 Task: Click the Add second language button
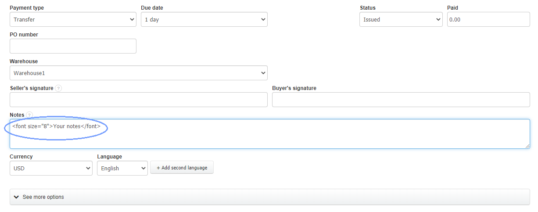point(182,168)
